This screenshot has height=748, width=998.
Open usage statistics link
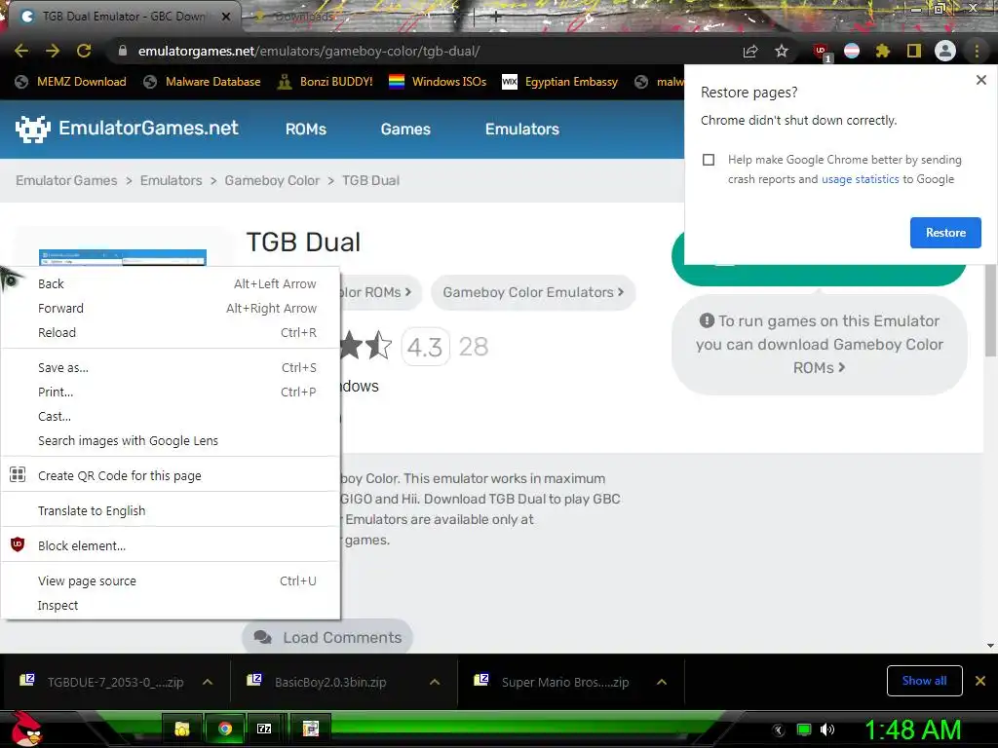(x=860, y=179)
